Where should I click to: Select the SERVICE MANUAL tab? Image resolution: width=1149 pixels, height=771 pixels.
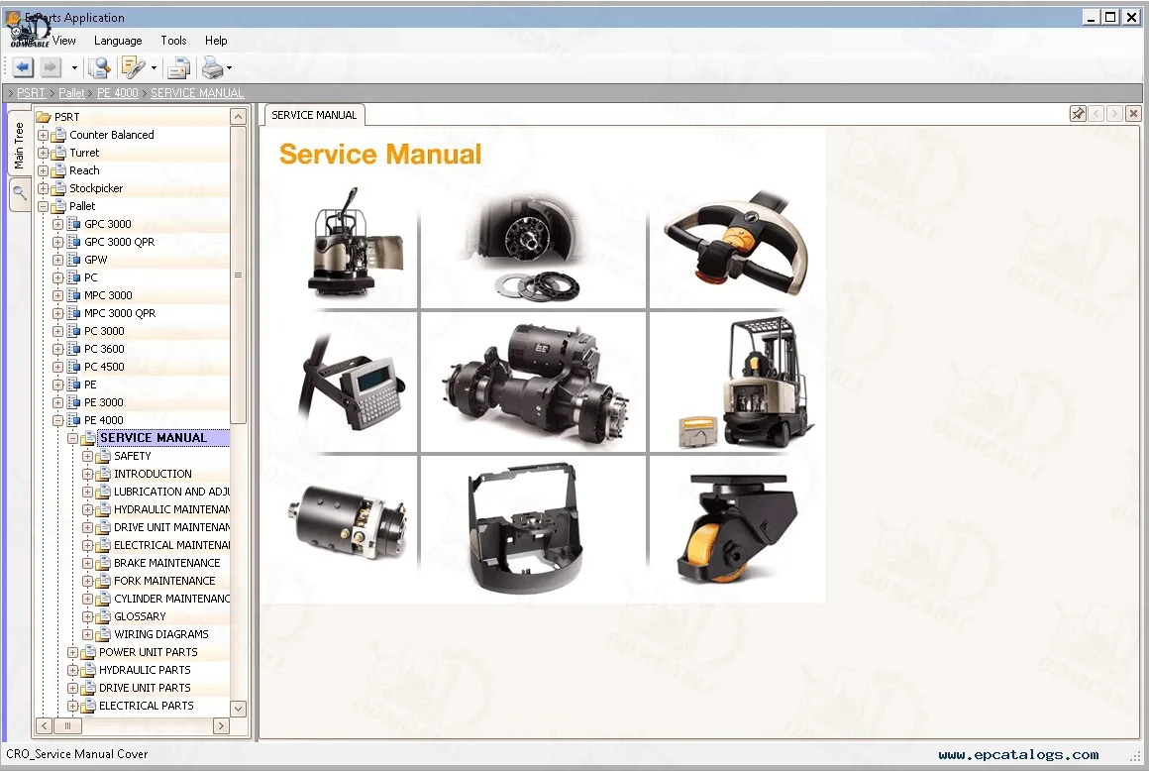click(x=314, y=115)
